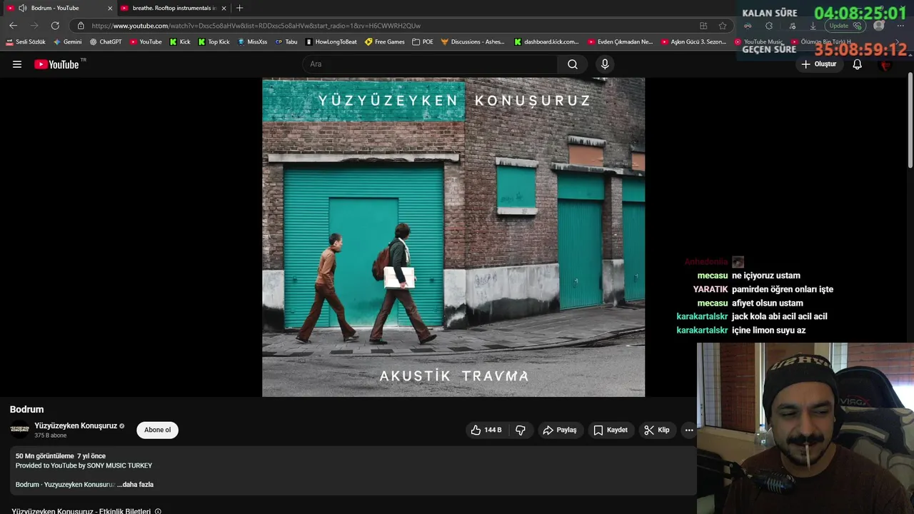914x514 pixels.
Task: Open POE bookmarks folder
Action: point(423,42)
